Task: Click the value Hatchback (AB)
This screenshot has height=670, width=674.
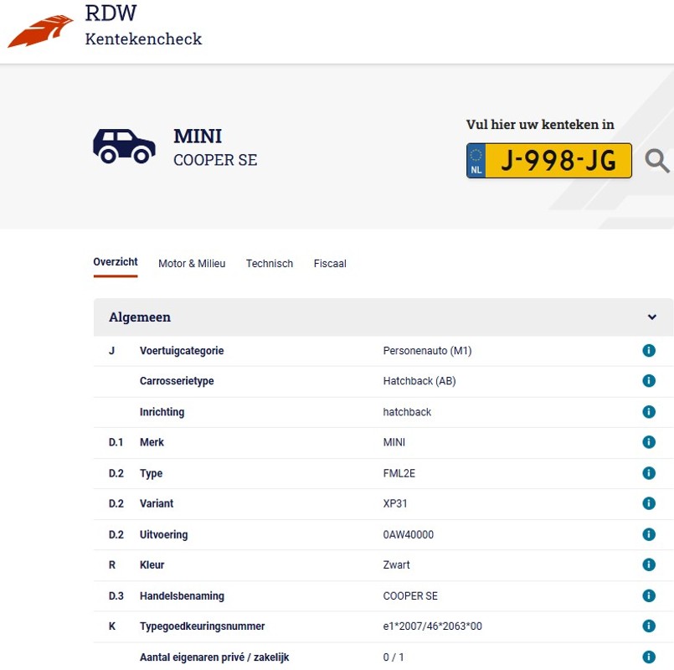Action: pyautogui.click(x=419, y=381)
